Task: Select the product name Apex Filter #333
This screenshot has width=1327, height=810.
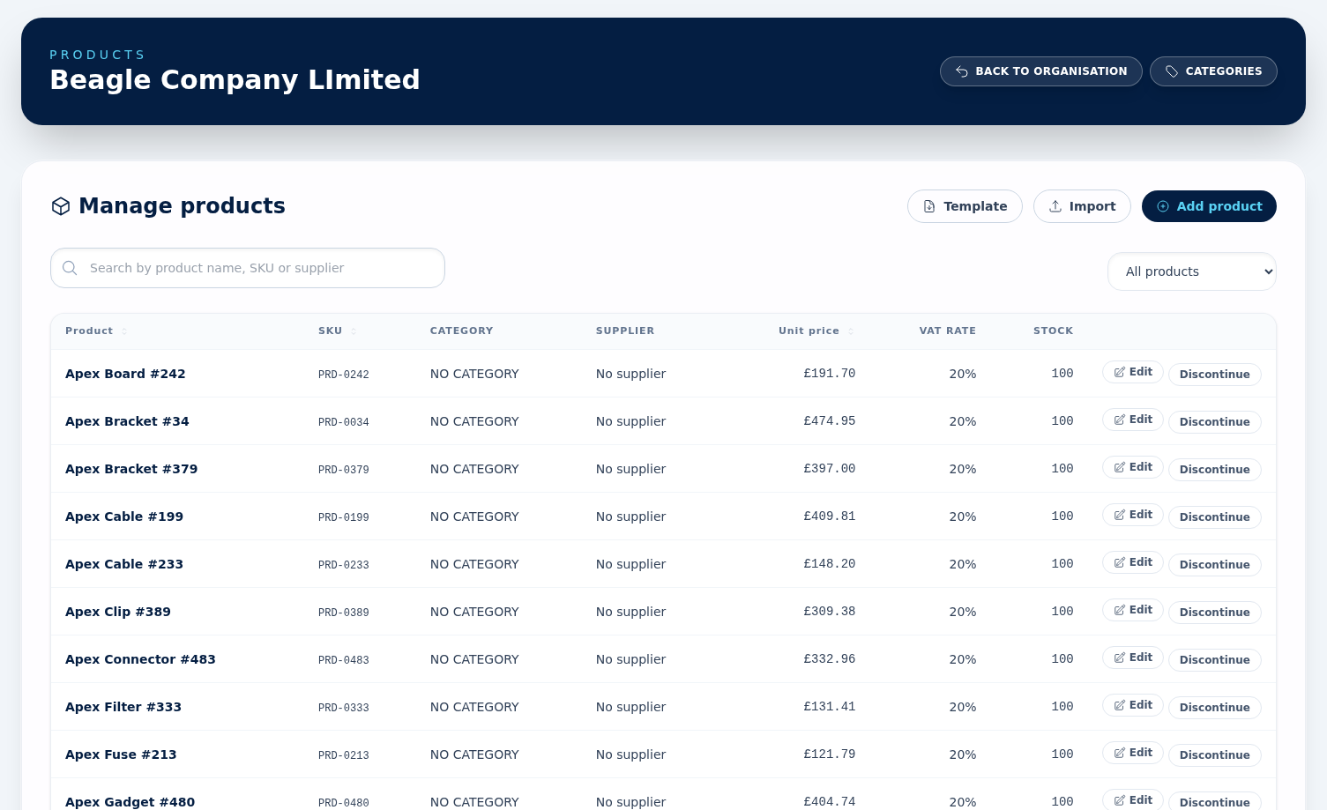Action: tap(123, 707)
